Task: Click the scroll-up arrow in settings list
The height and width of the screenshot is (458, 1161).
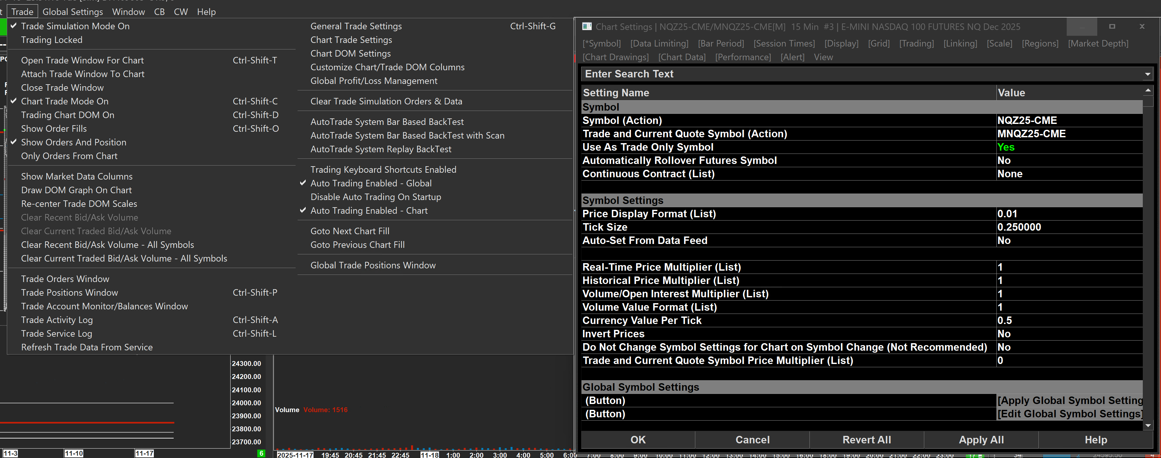Action: click(x=1148, y=91)
